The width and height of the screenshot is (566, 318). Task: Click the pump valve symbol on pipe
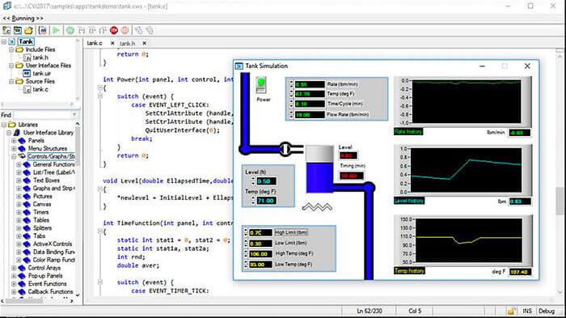(x=285, y=149)
